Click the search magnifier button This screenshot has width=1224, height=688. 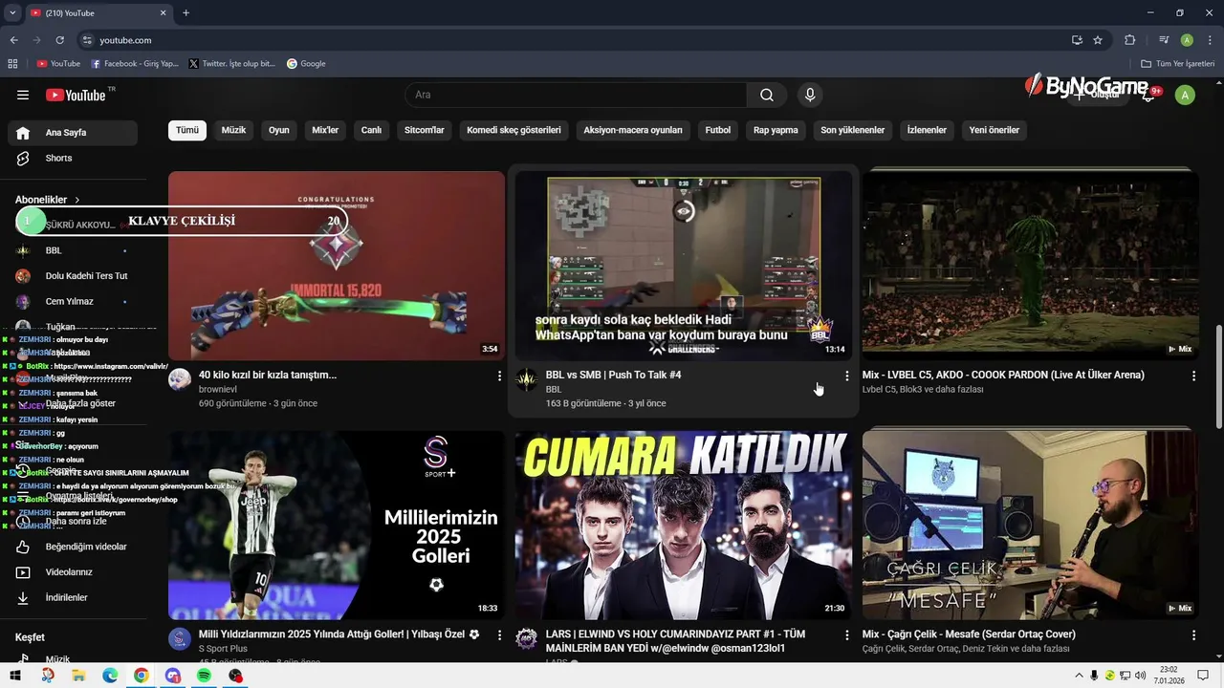click(767, 95)
